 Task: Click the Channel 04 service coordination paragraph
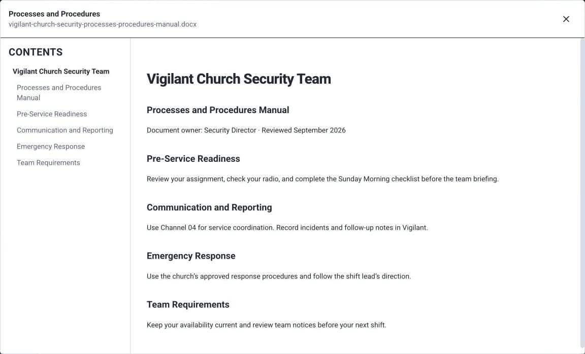(287, 227)
